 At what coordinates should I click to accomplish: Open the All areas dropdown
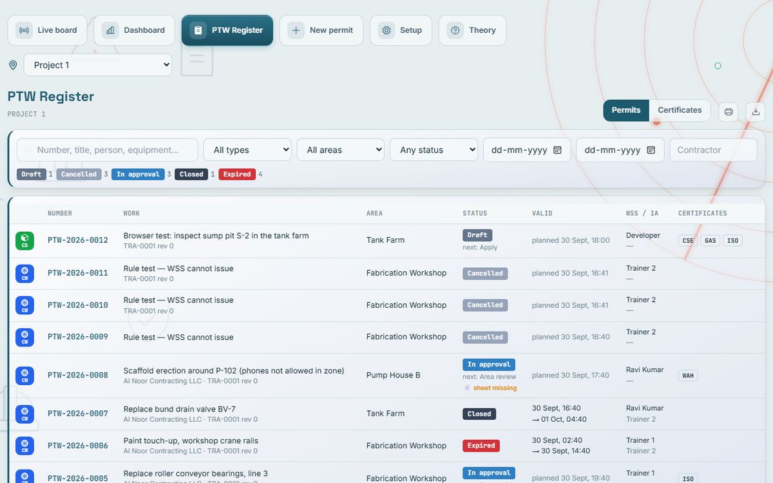[341, 150]
